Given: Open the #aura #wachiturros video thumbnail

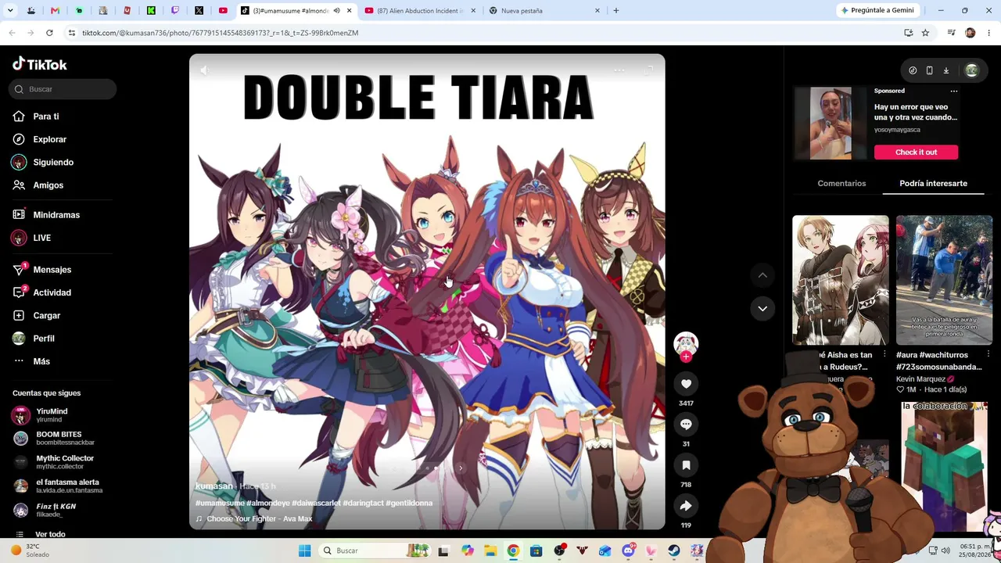Looking at the screenshot, I should (x=944, y=280).
